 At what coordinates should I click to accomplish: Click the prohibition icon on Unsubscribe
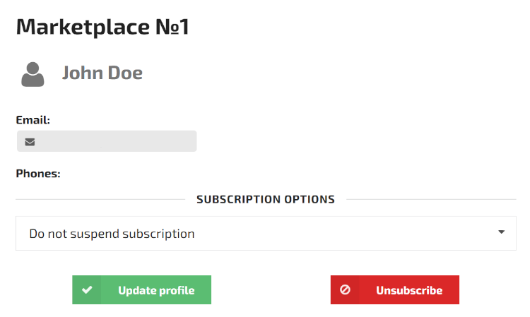pos(345,289)
